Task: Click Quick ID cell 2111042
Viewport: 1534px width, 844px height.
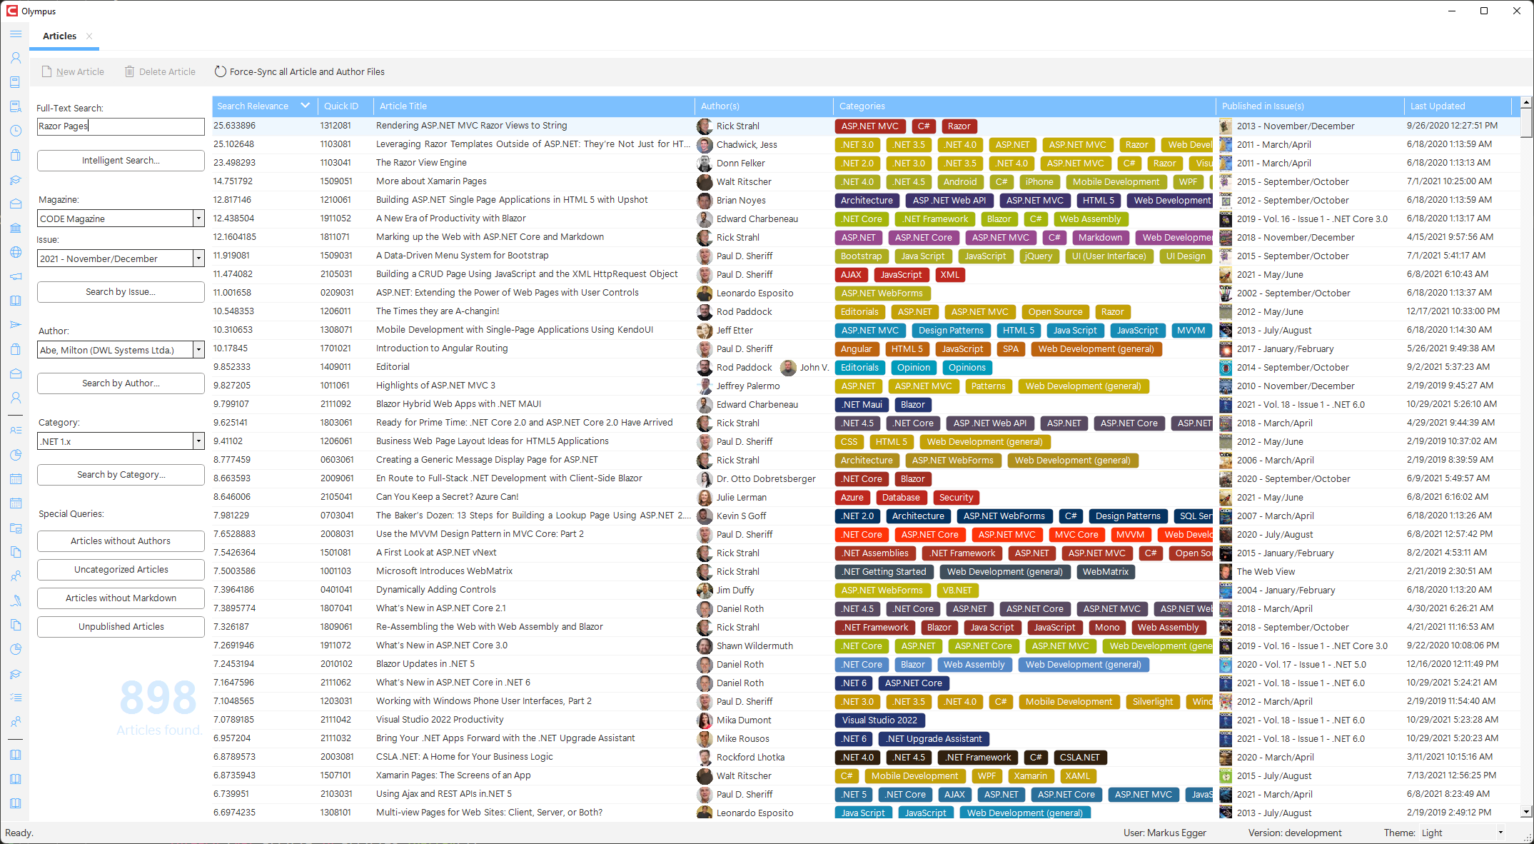Action: click(x=335, y=720)
